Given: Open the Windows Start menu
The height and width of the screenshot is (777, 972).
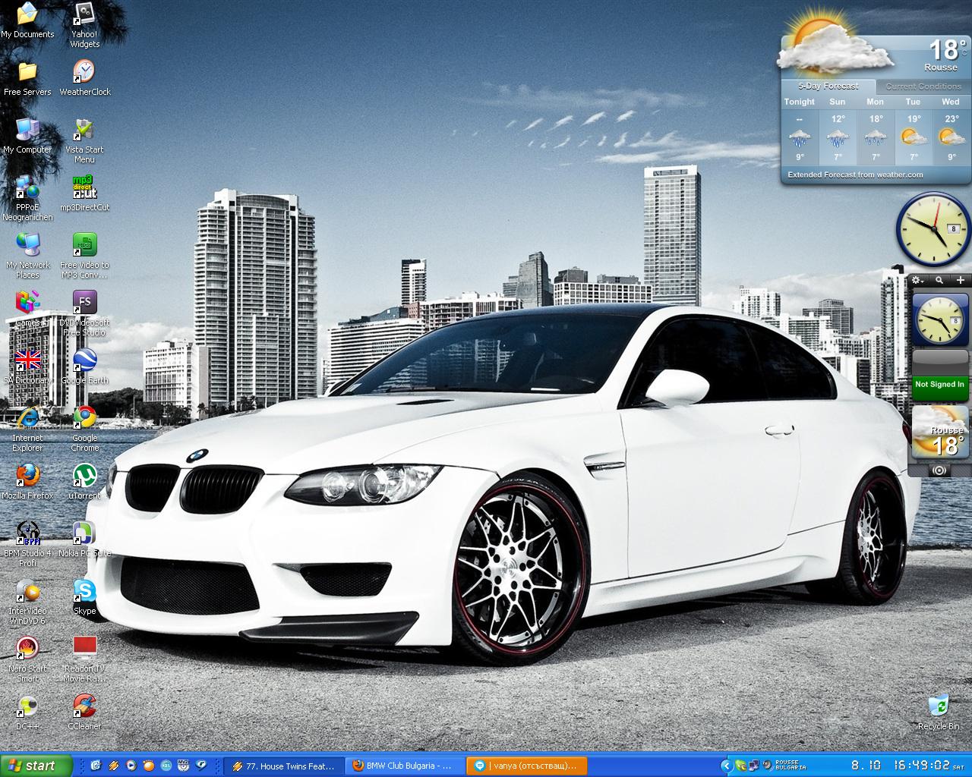Looking at the screenshot, I should (35, 766).
